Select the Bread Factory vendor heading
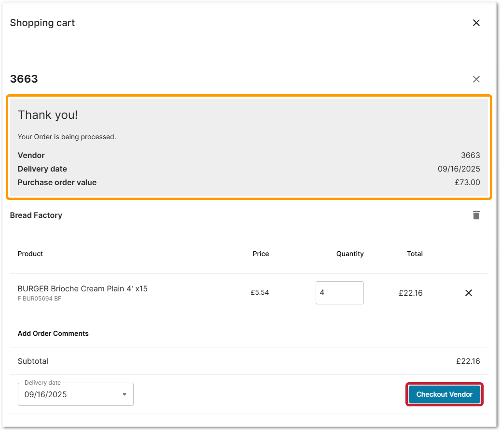Image resolution: width=501 pixels, height=431 pixels. 36,215
